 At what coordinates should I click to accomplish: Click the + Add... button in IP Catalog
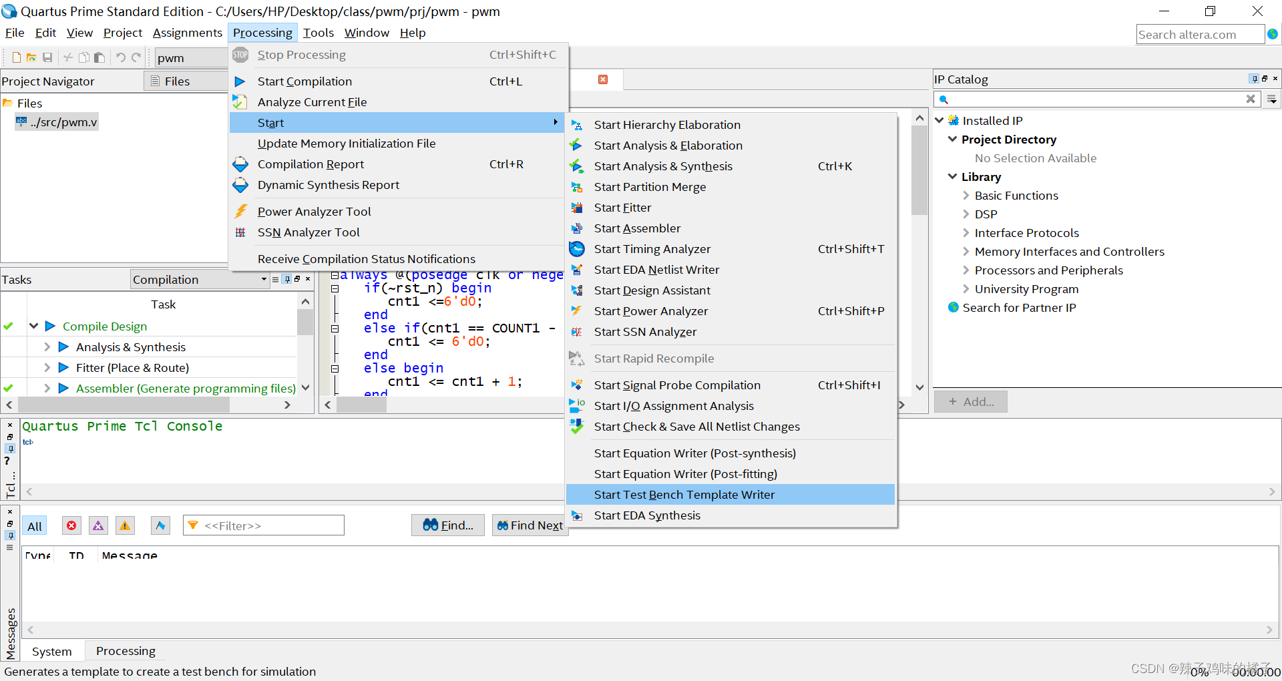click(x=971, y=402)
